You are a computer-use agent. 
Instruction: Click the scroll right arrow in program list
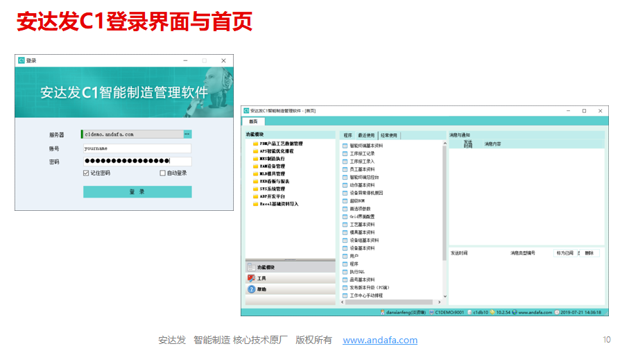439,302
